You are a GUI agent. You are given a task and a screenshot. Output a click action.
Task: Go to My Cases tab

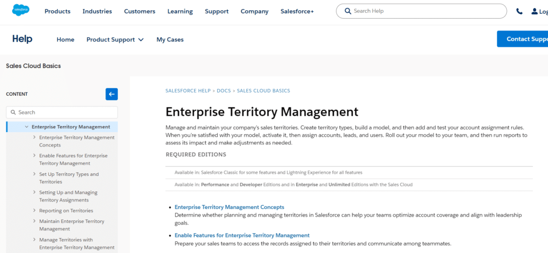(x=170, y=40)
